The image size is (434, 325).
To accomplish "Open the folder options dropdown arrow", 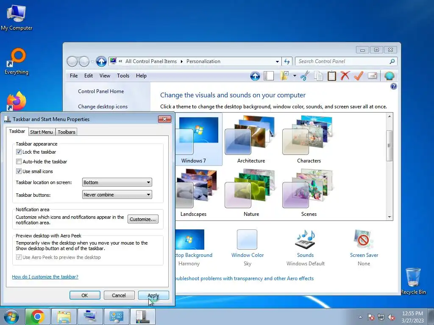I will point(295,76).
